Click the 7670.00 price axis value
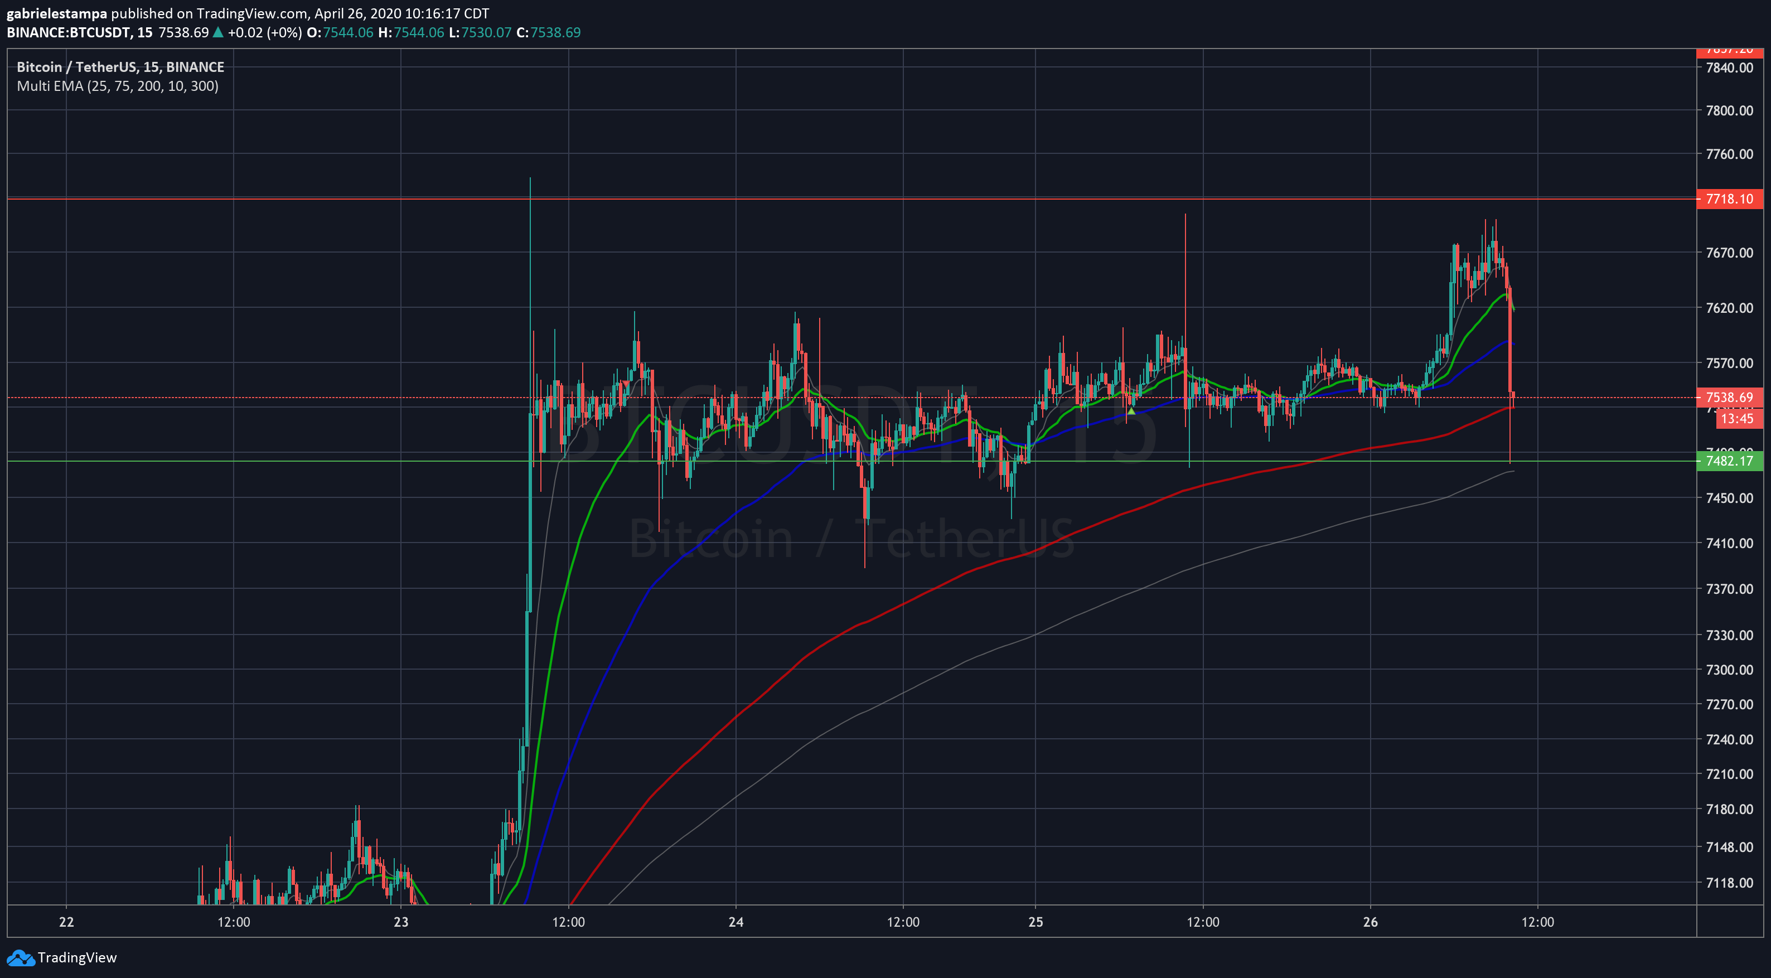The image size is (1771, 978). (x=1729, y=253)
